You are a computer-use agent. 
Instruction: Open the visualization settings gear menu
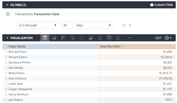pos(168,38)
